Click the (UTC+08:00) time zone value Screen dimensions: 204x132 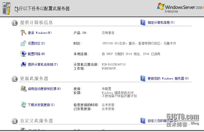(x=139, y=43)
